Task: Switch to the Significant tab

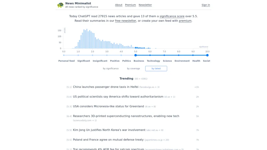Action: point(84,61)
